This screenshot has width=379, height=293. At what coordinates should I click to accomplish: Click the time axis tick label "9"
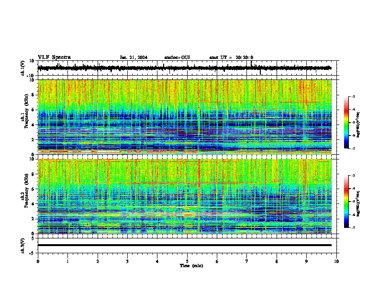click(x=306, y=261)
